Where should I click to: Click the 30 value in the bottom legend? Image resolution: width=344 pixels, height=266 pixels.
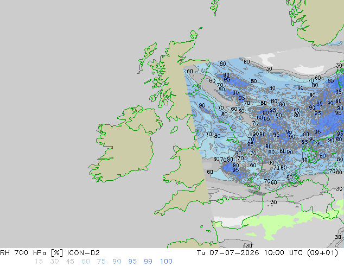coord(54,262)
